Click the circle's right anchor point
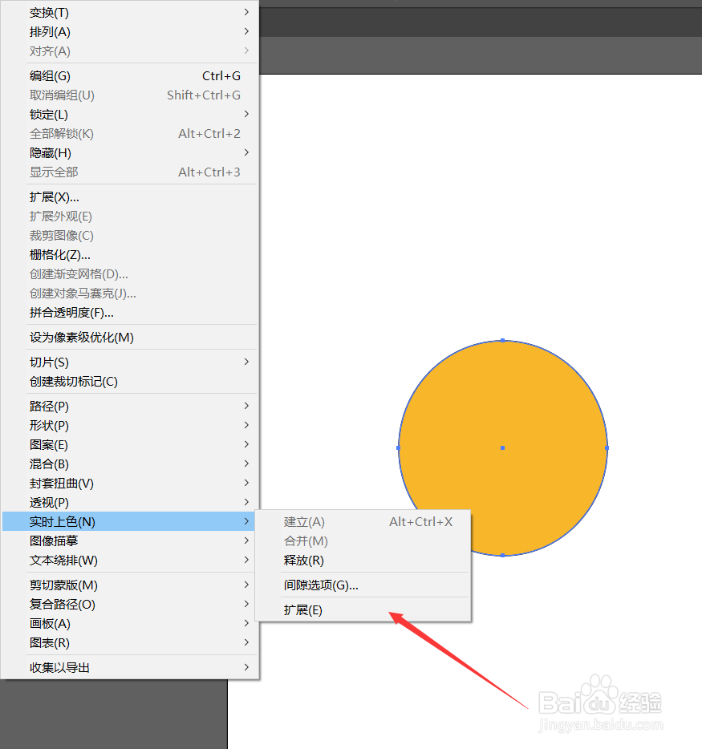Screen dimensions: 702x749 (x=607, y=447)
